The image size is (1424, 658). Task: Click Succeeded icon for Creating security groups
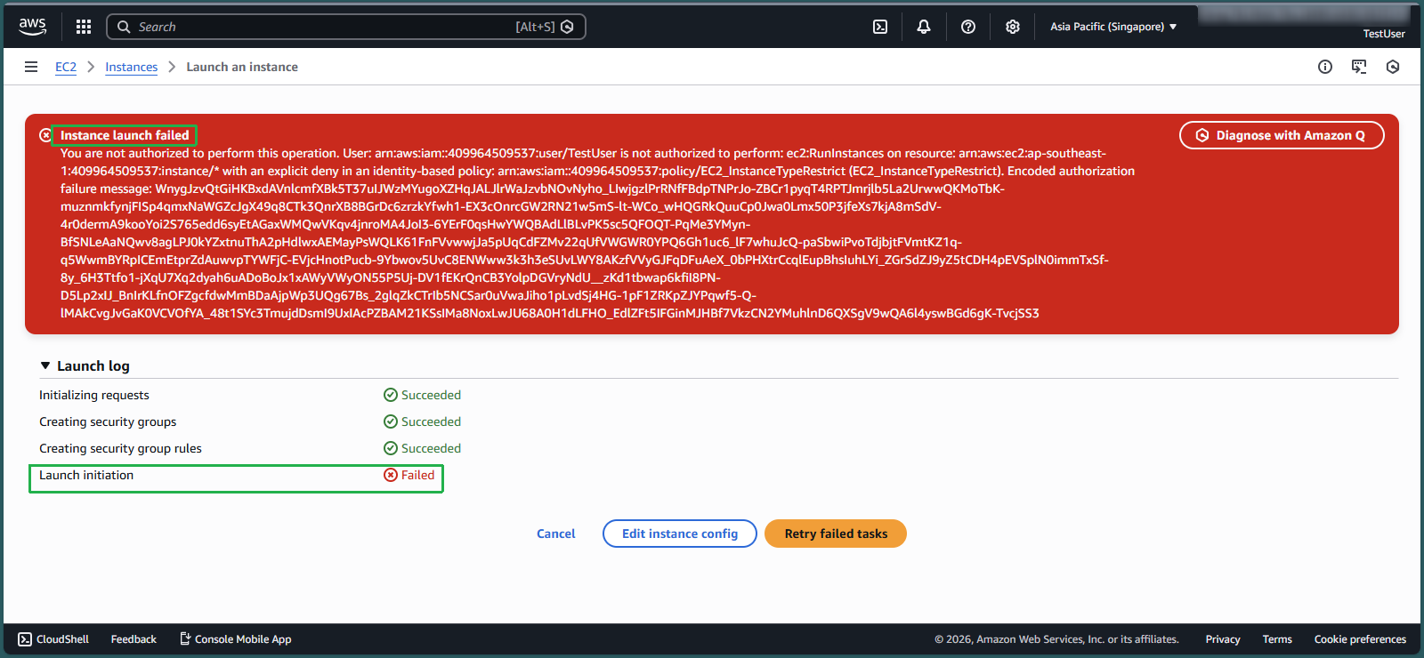[391, 421]
